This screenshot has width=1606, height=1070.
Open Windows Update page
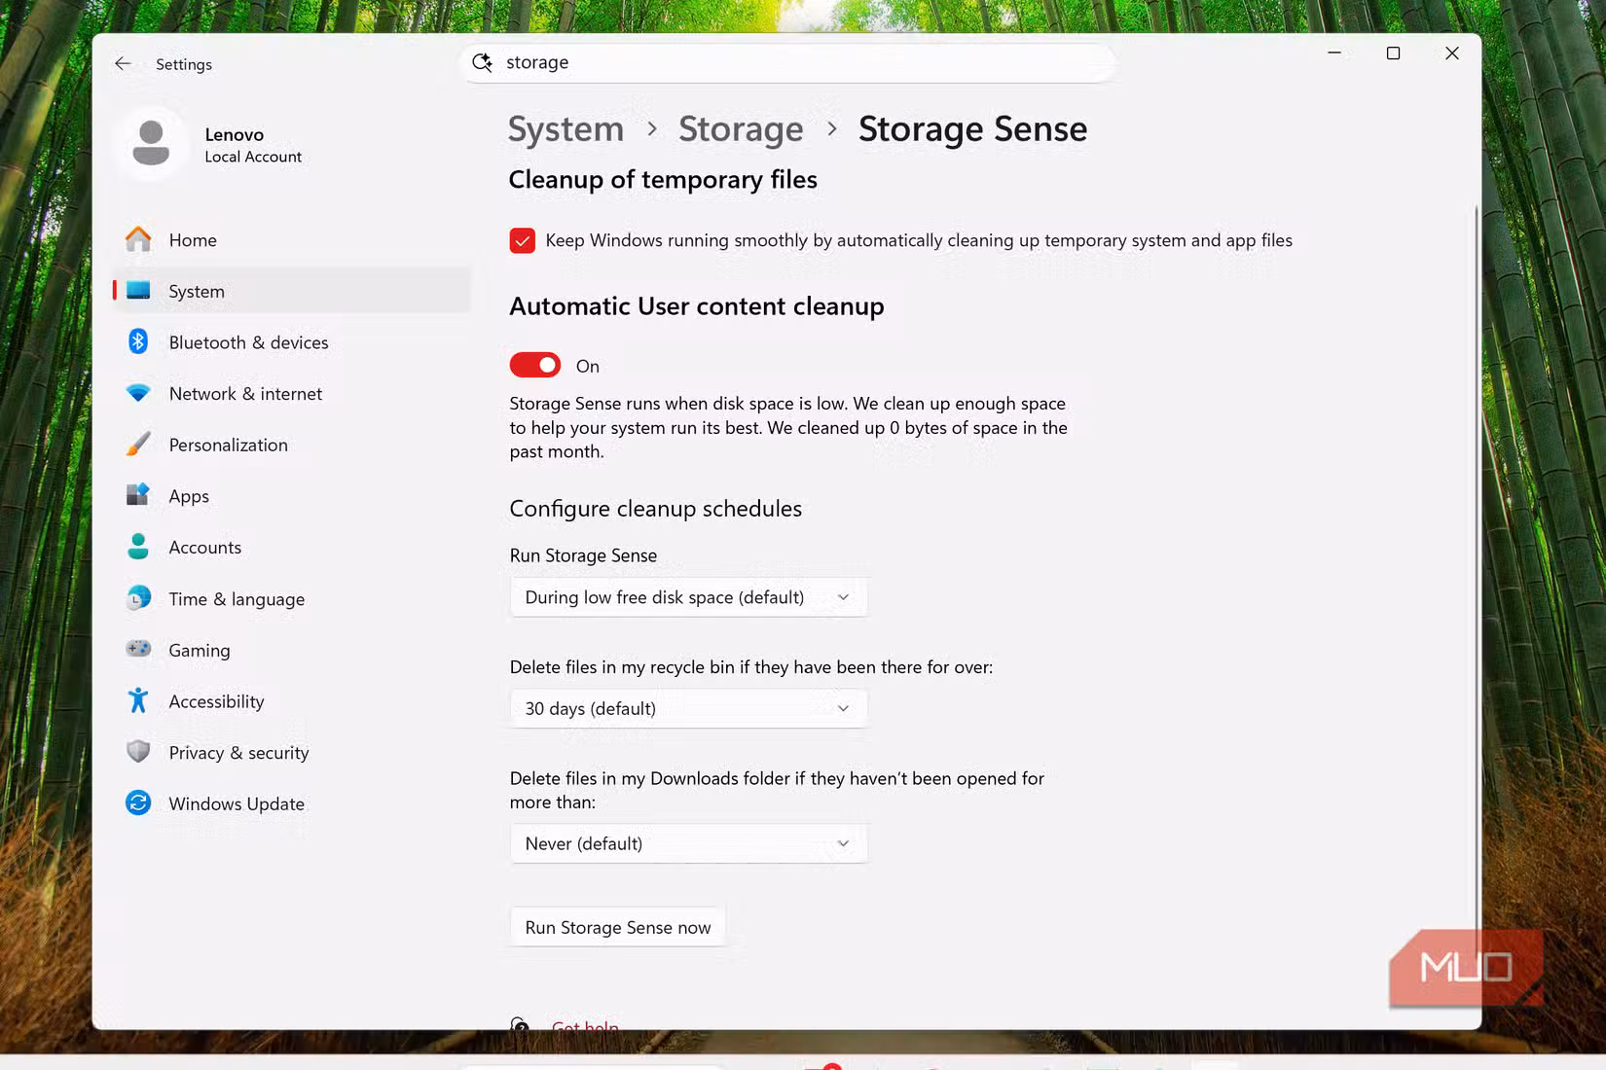tap(292, 803)
